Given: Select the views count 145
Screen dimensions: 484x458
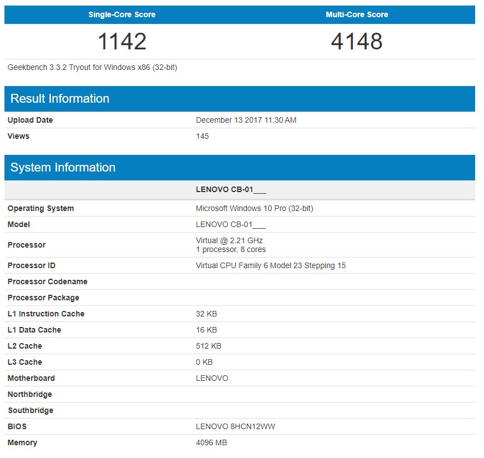Looking at the screenshot, I should (202, 136).
